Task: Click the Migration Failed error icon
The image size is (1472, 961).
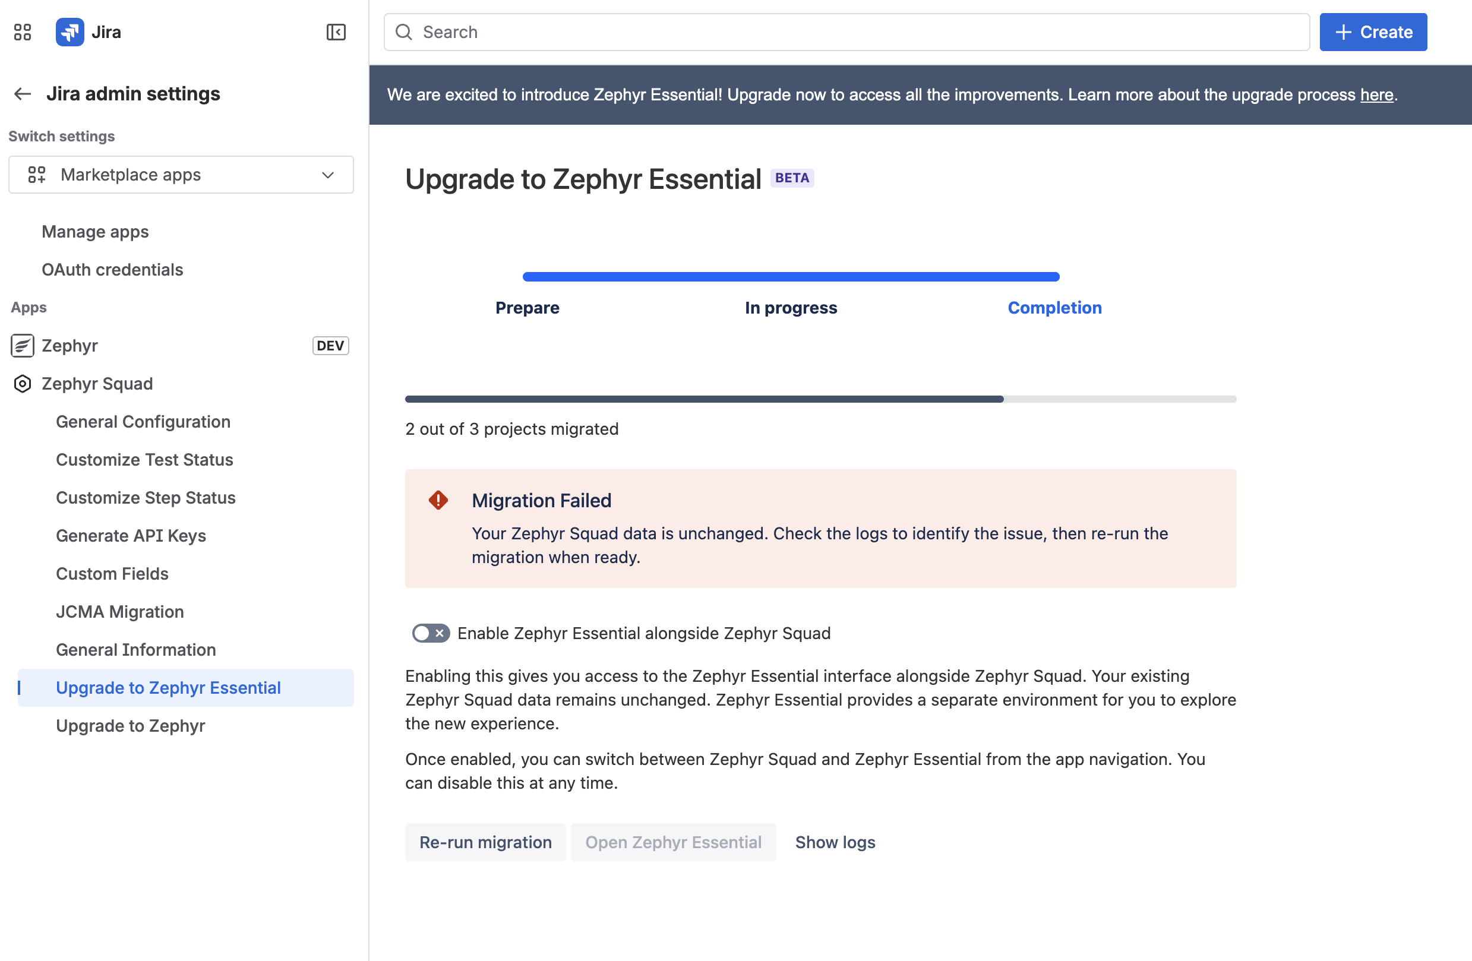Action: click(438, 500)
